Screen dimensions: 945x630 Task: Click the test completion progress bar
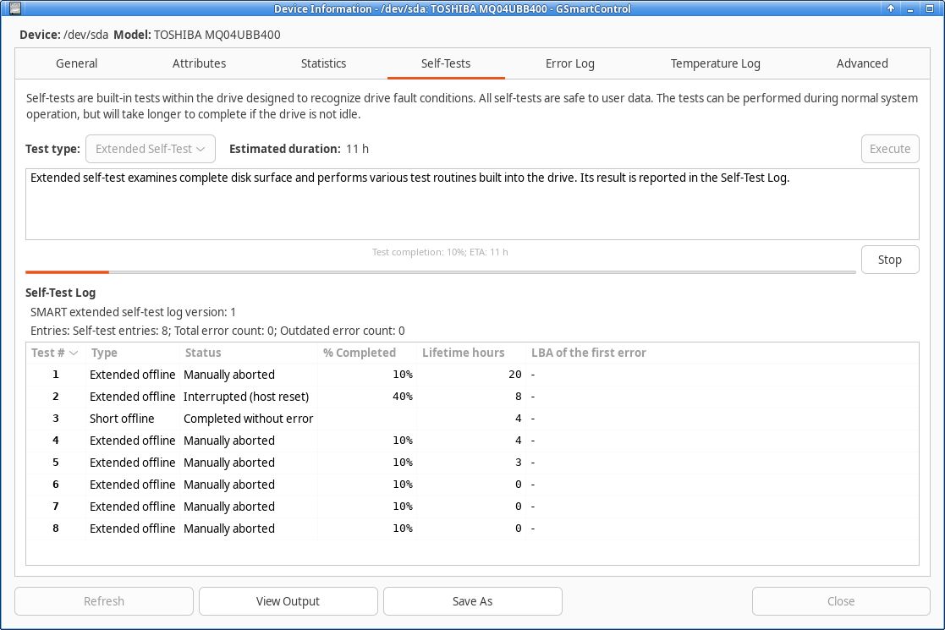pos(441,272)
